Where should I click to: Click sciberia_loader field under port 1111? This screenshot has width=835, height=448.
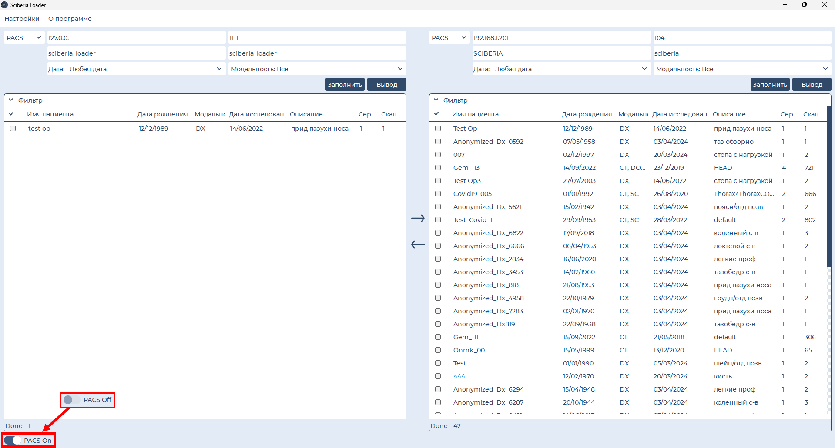click(317, 53)
